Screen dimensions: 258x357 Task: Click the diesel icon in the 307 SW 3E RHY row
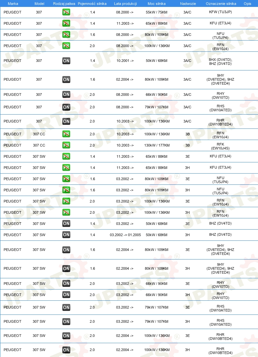[x=66, y=284]
